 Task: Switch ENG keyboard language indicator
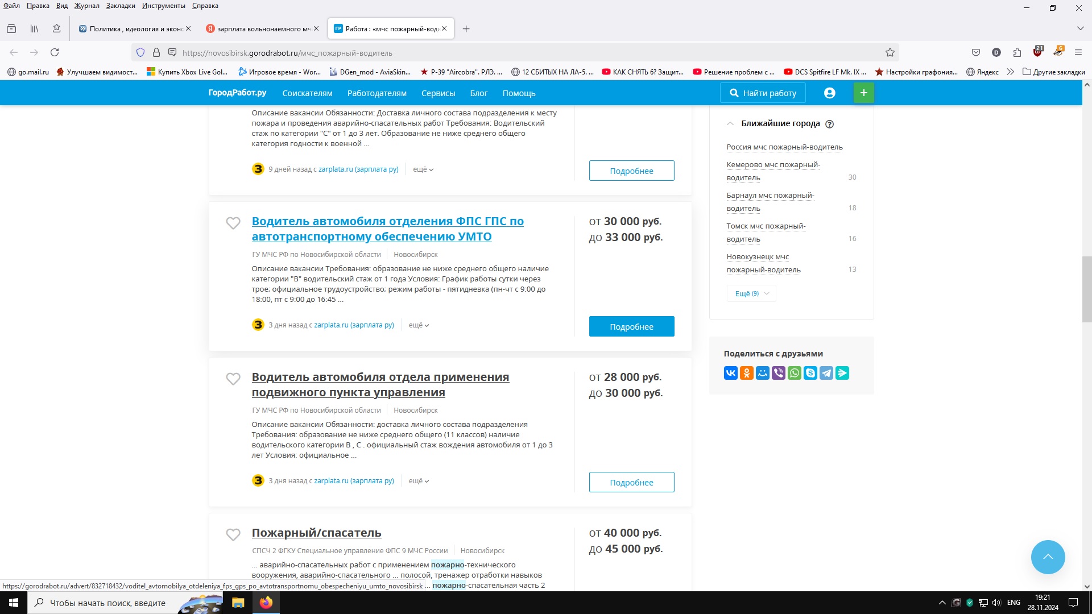[x=1014, y=603]
